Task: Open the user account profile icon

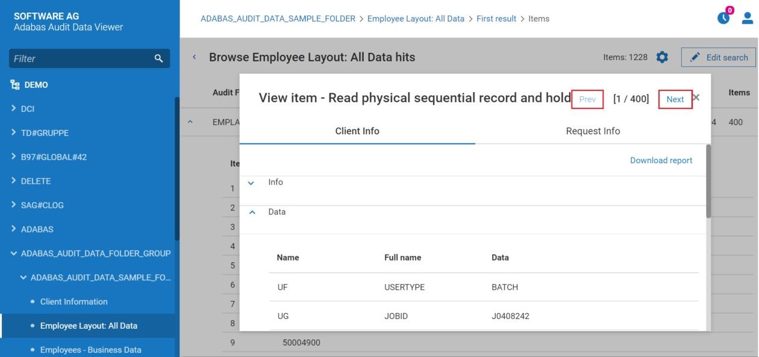Action: 748,18
